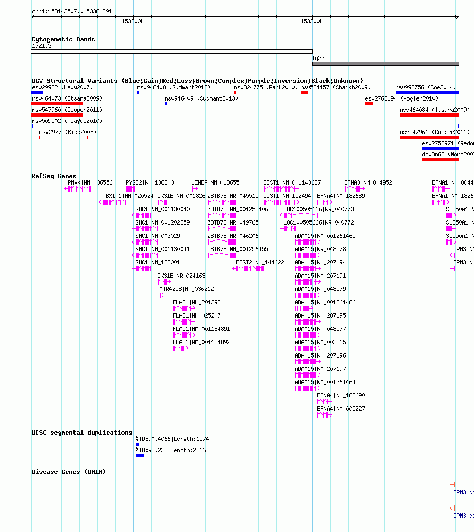Screen dimensions: 474x532
Task: Select the EFNA4 NM_005227 transcript
Action: click(324, 415)
